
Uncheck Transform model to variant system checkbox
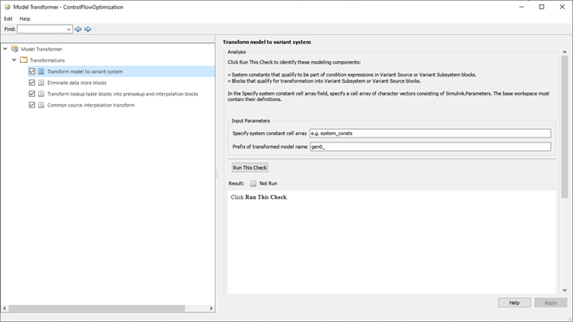[x=32, y=72]
